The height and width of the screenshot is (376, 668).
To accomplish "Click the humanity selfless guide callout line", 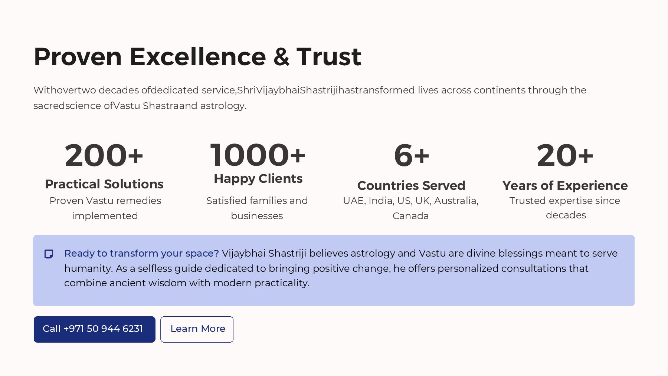I will (x=326, y=268).
